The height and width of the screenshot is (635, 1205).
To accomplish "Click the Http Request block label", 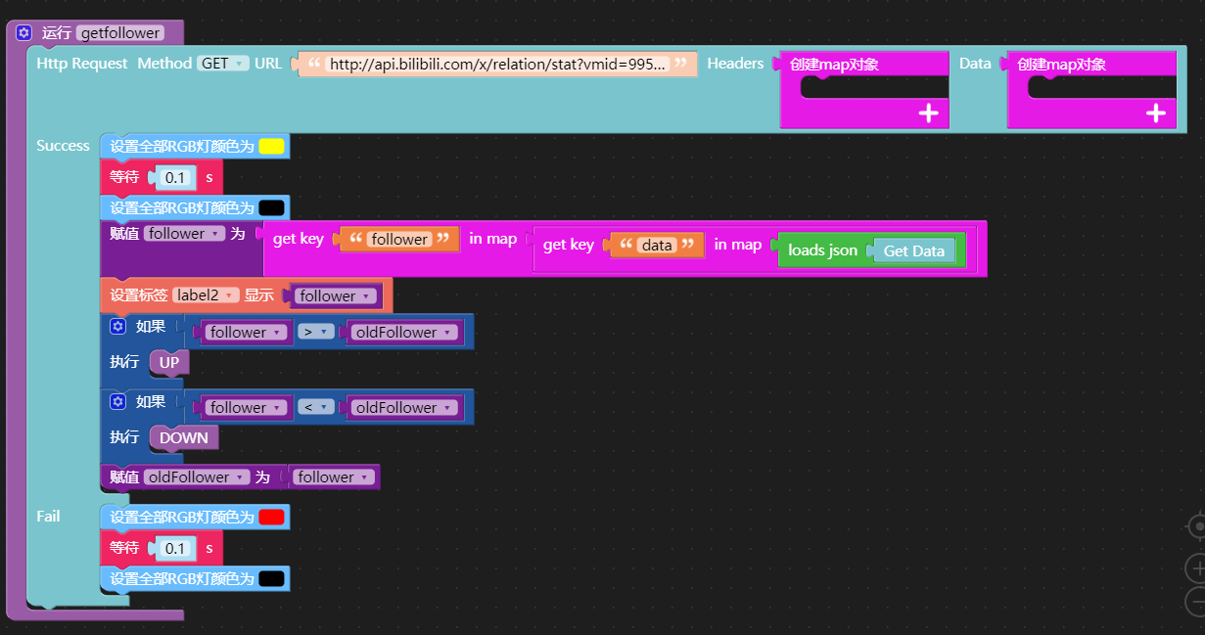I will [x=82, y=63].
